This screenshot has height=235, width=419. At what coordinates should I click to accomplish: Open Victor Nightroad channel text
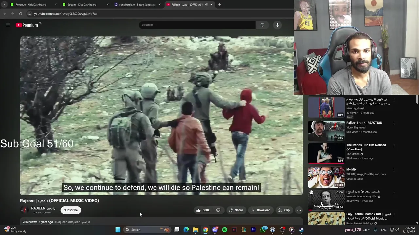(356, 127)
